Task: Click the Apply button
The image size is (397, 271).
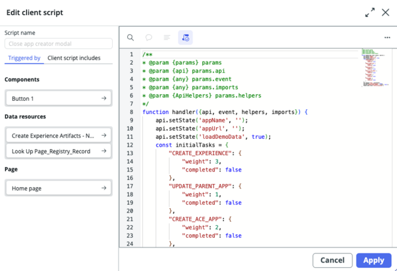Action: (373, 260)
